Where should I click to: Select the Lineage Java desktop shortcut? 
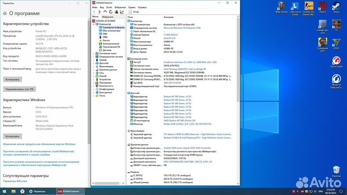tap(322, 27)
